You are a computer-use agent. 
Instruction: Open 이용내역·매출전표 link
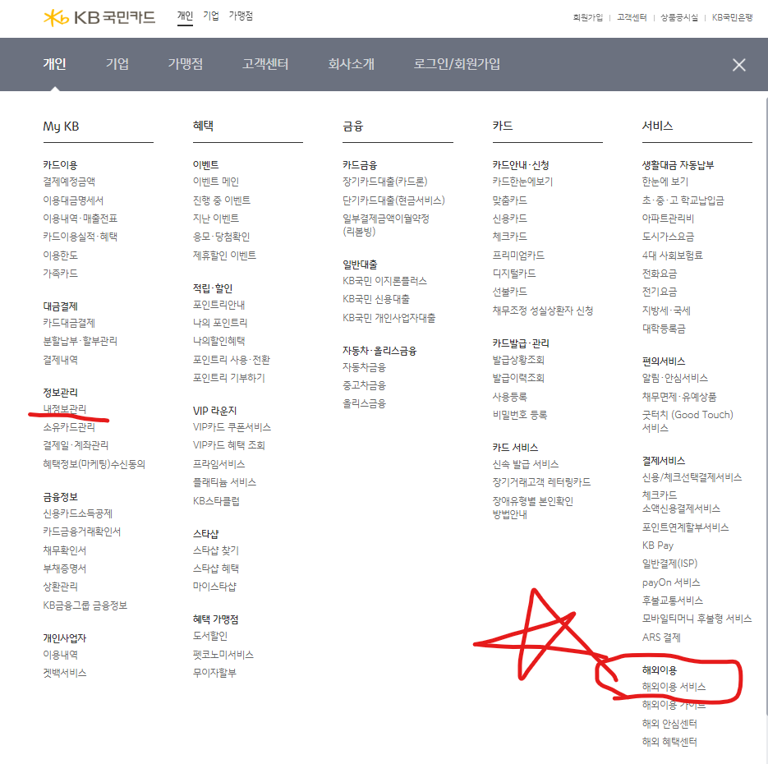pos(80,219)
